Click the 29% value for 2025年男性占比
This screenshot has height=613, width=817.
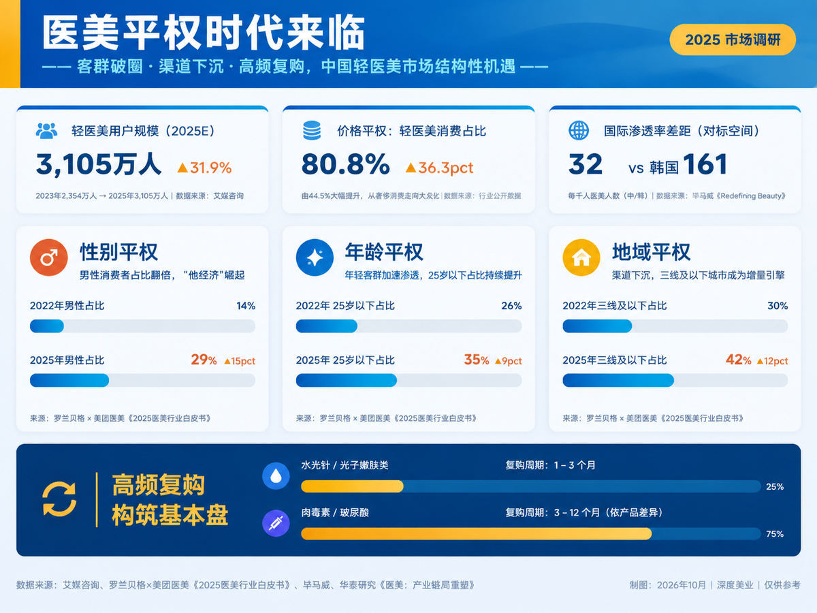pos(204,360)
